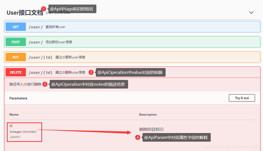Image resolution: width=263 pixels, height=151 pixels.
Task: Click the GET method badge
Action: coord(16,27)
